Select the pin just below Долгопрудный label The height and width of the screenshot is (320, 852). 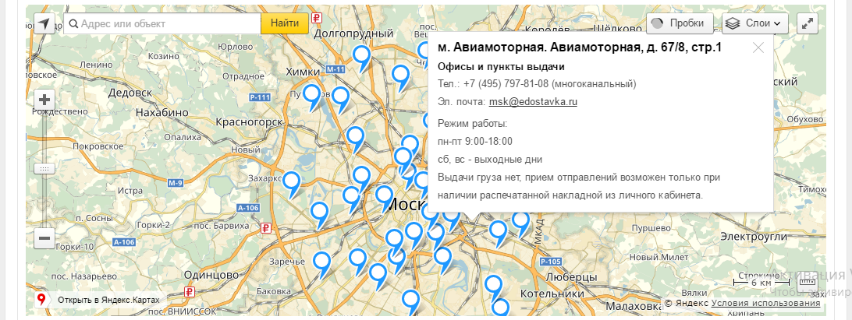coord(362,57)
